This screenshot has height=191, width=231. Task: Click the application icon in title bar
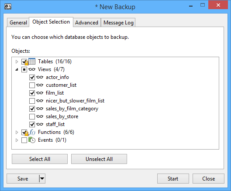8,7
